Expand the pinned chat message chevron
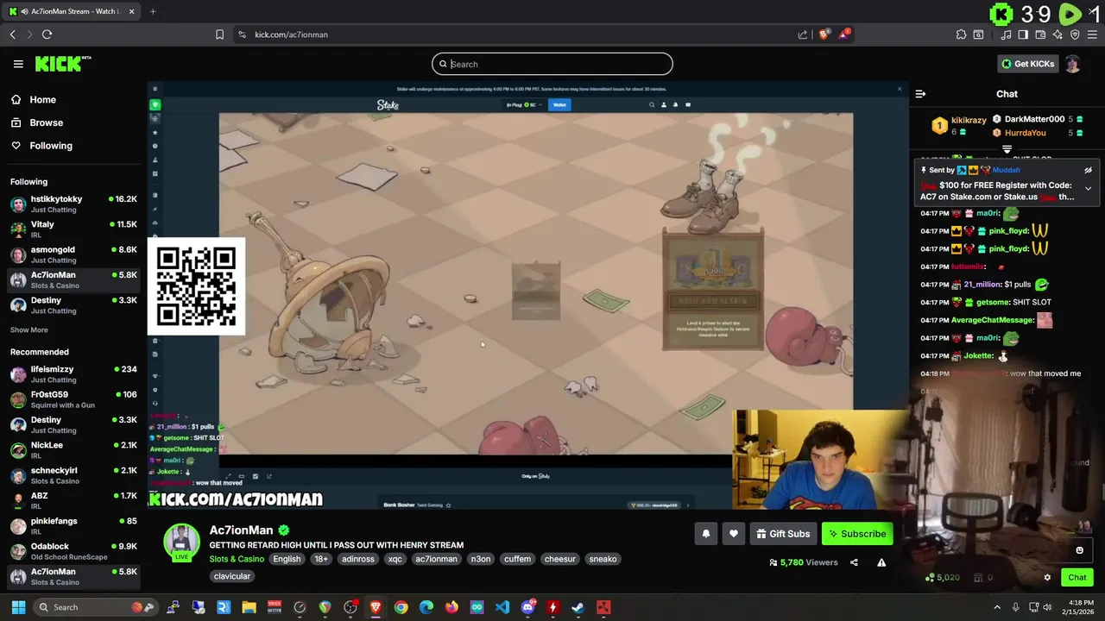Image resolution: width=1105 pixels, height=621 pixels. (1088, 188)
